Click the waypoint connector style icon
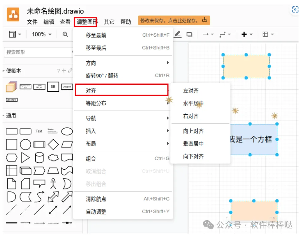The width and height of the screenshot is (302, 237). 222,34
